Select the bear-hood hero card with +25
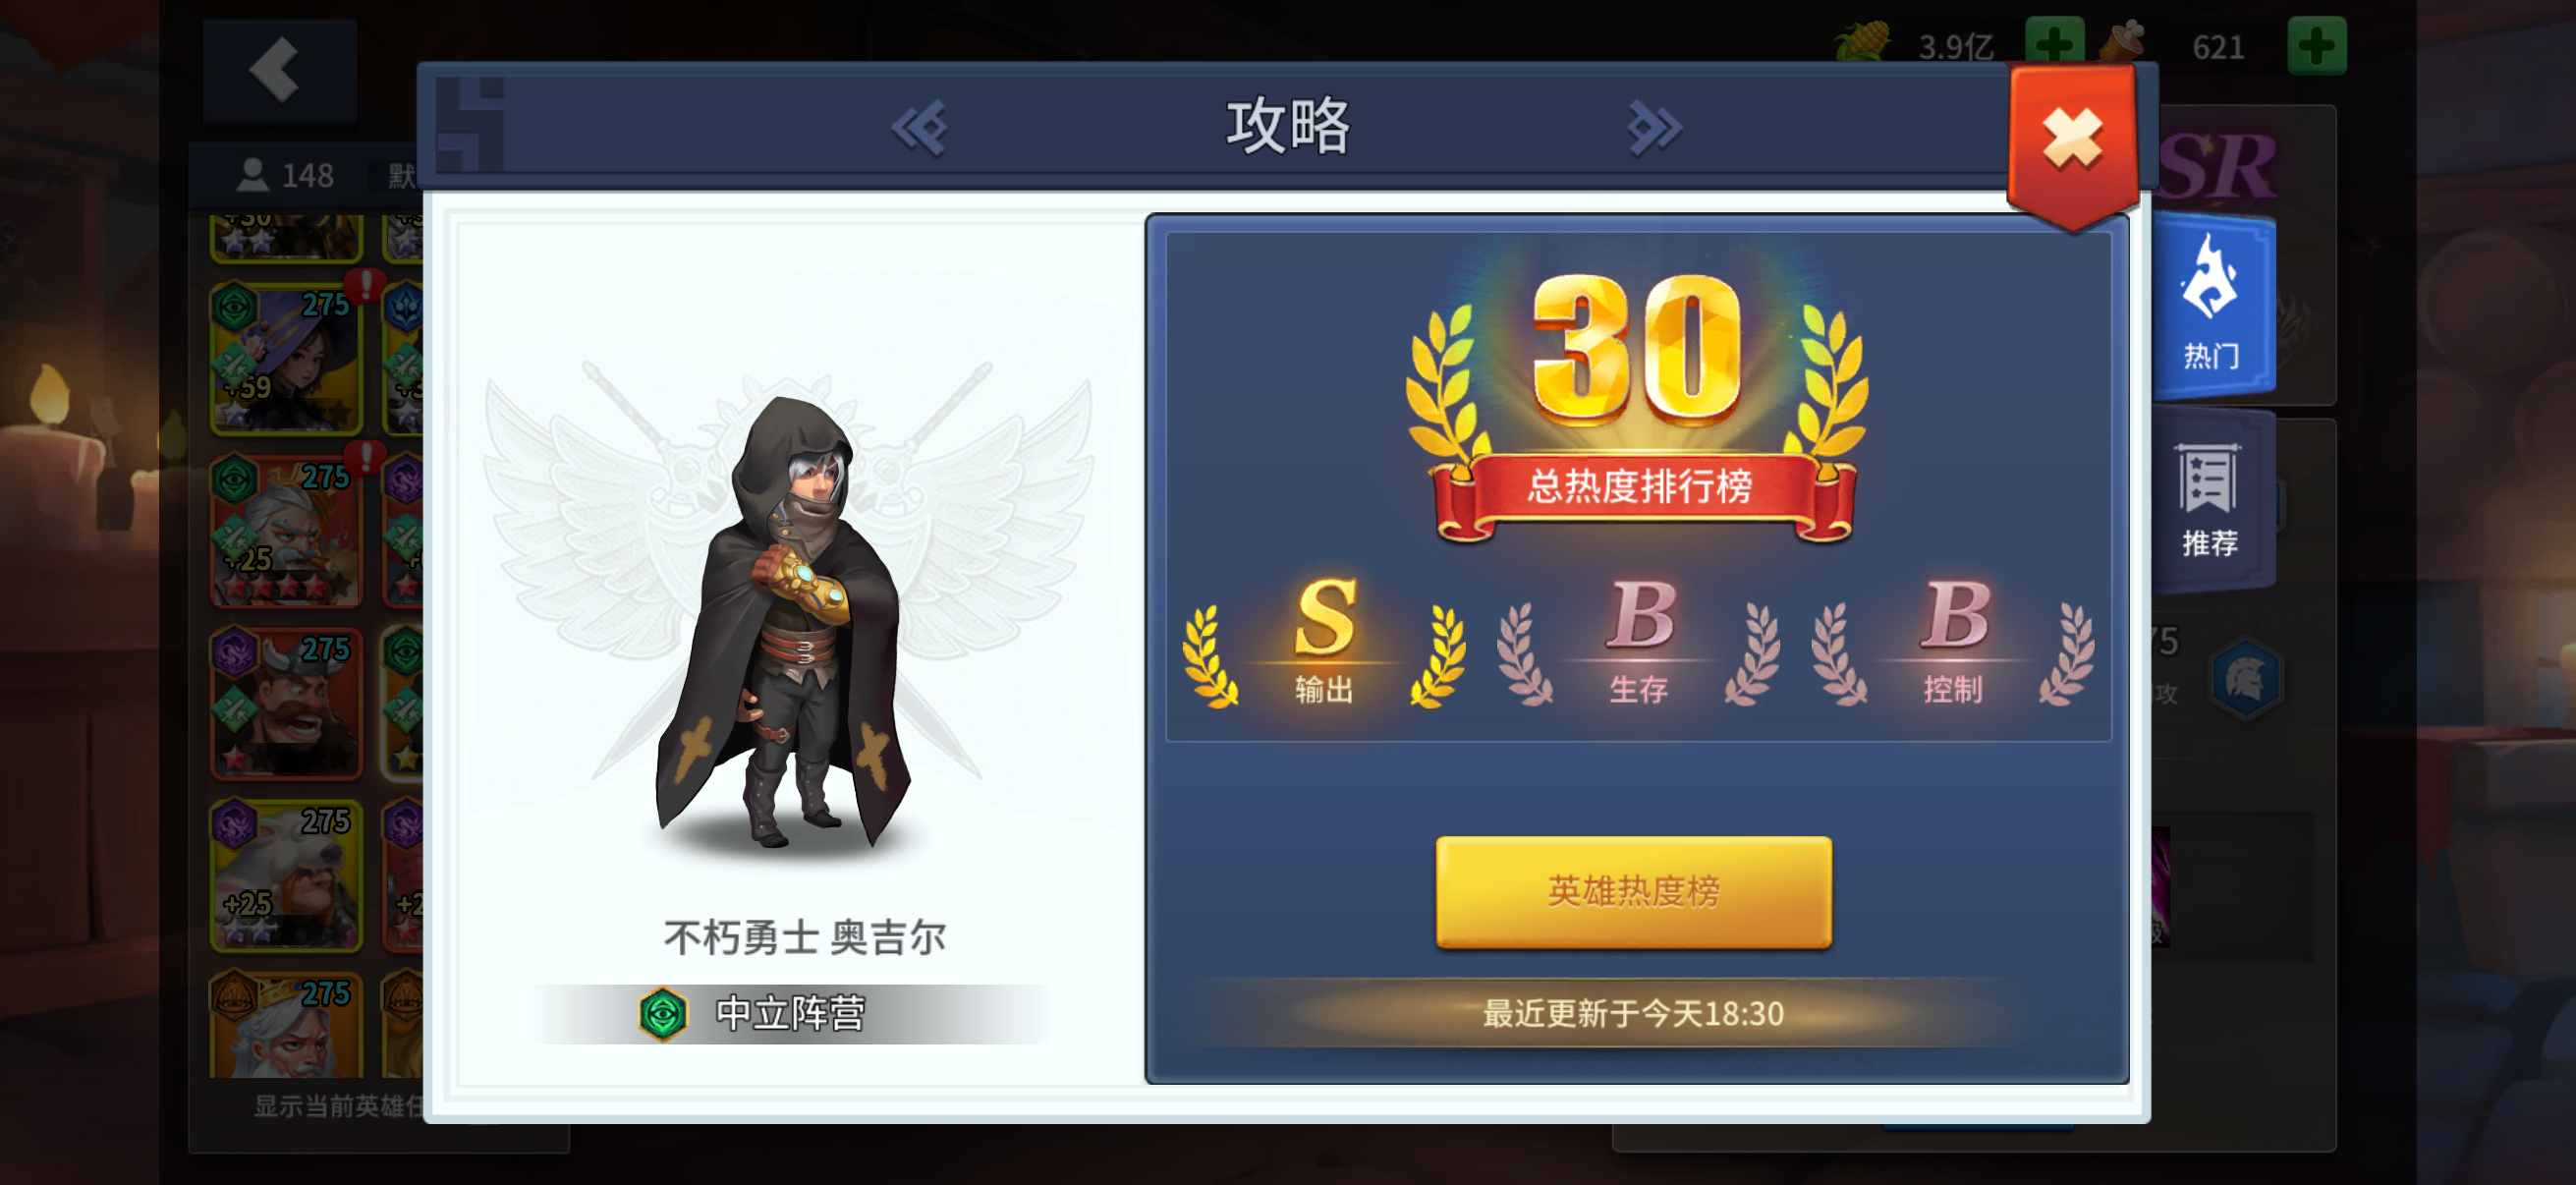The height and width of the screenshot is (1185, 2576). [x=286, y=875]
